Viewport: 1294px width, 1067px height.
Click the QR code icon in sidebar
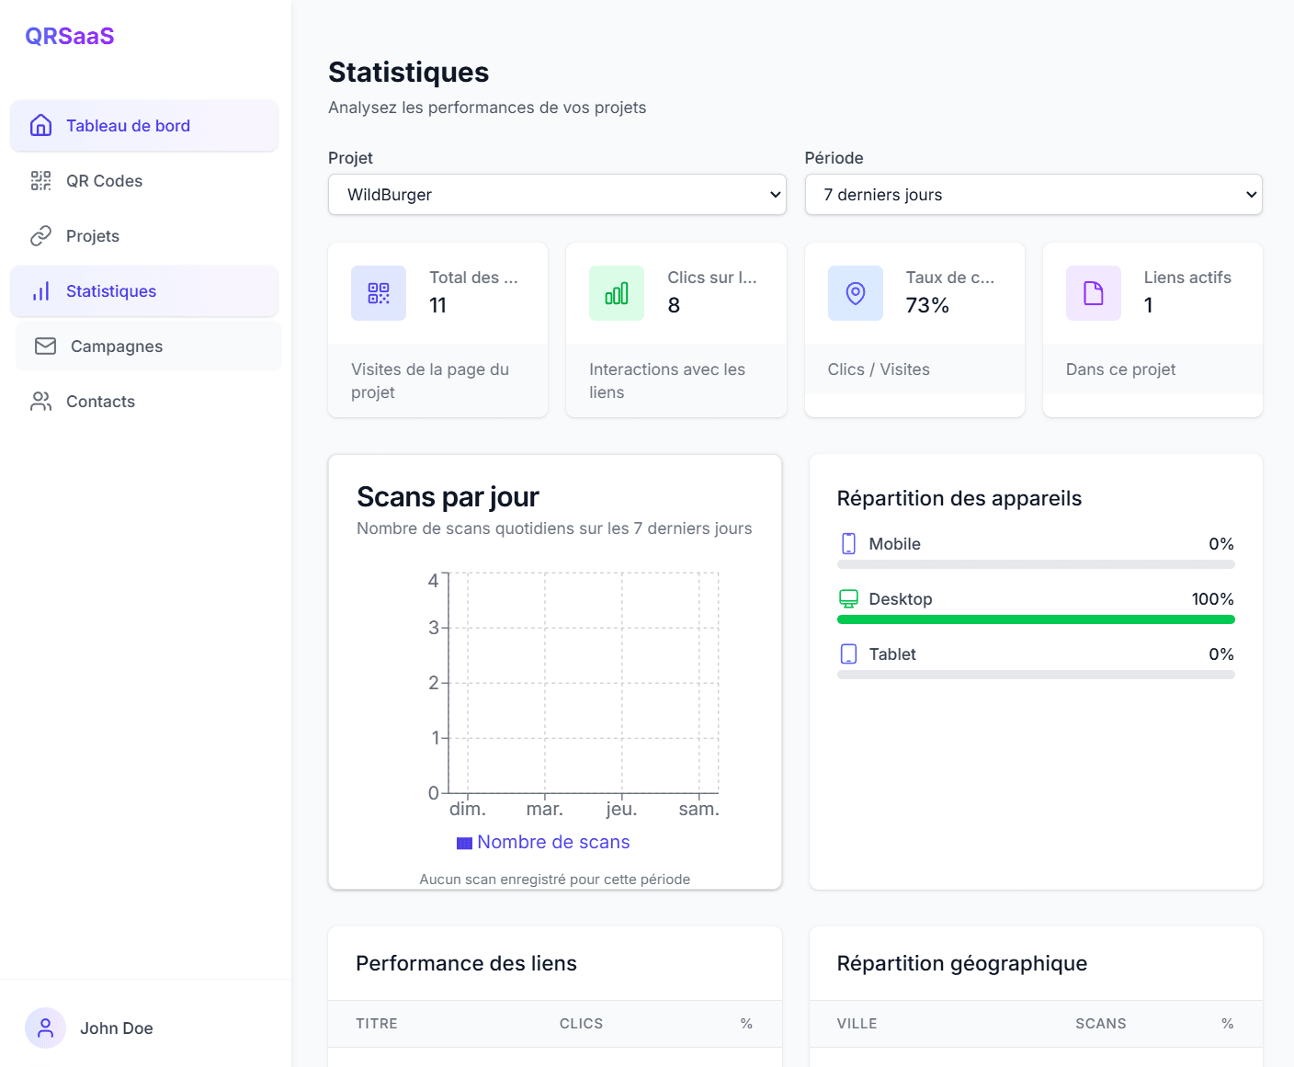[x=40, y=181]
